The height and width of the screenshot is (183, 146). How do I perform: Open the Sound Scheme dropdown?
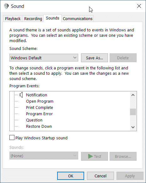coord(44,58)
